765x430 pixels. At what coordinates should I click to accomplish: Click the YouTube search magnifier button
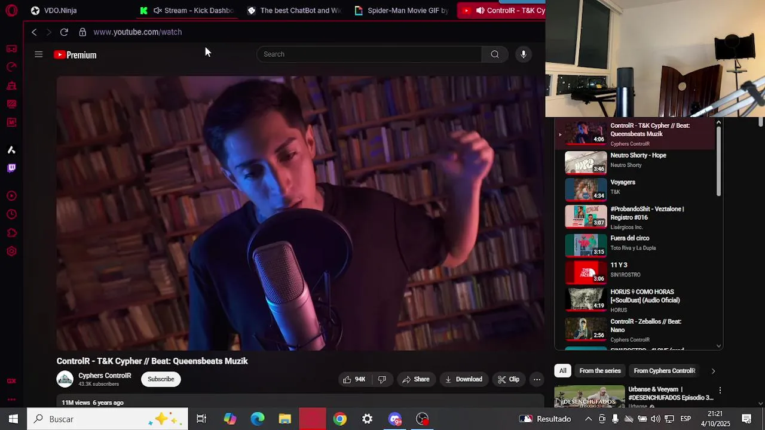point(495,54)
